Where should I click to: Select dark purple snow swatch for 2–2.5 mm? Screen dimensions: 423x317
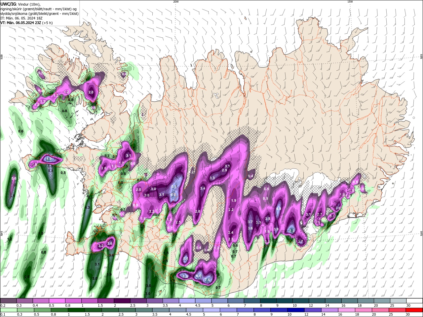click(122, 301)
